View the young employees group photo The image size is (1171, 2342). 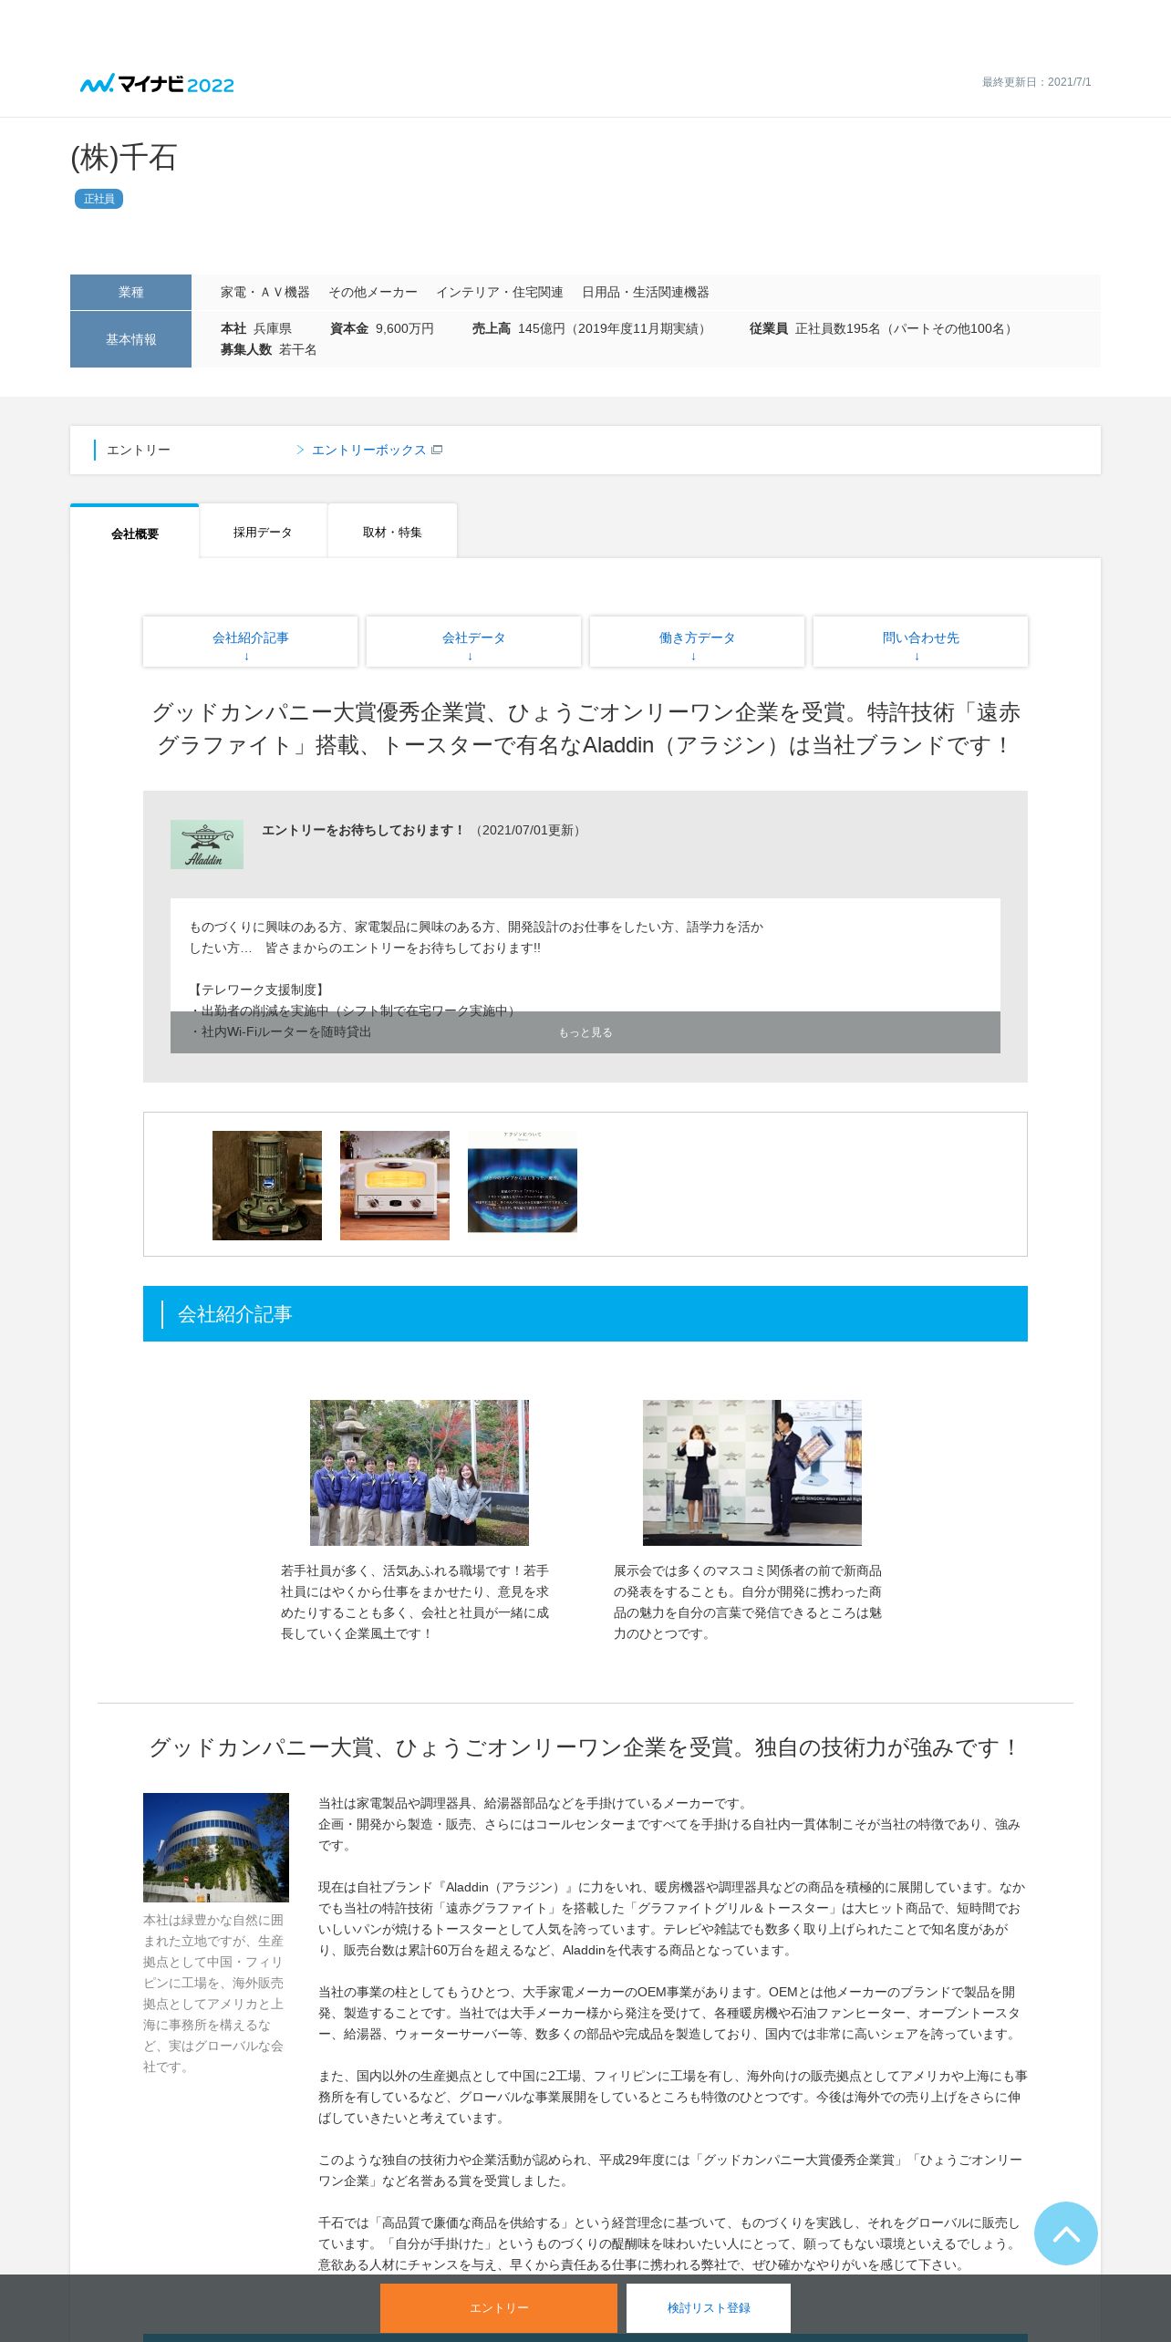(420, 1473)
